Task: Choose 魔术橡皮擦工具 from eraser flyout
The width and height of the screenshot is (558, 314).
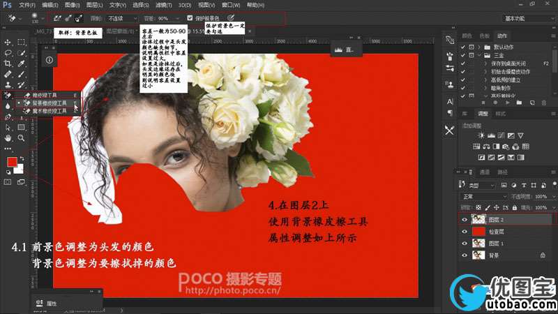Action: 49,111
